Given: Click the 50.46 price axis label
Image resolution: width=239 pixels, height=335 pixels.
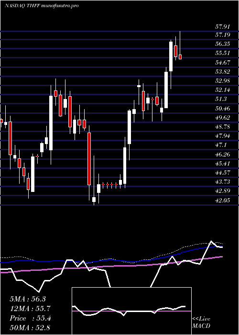Looking at the screenshot, I should (222, 108).
